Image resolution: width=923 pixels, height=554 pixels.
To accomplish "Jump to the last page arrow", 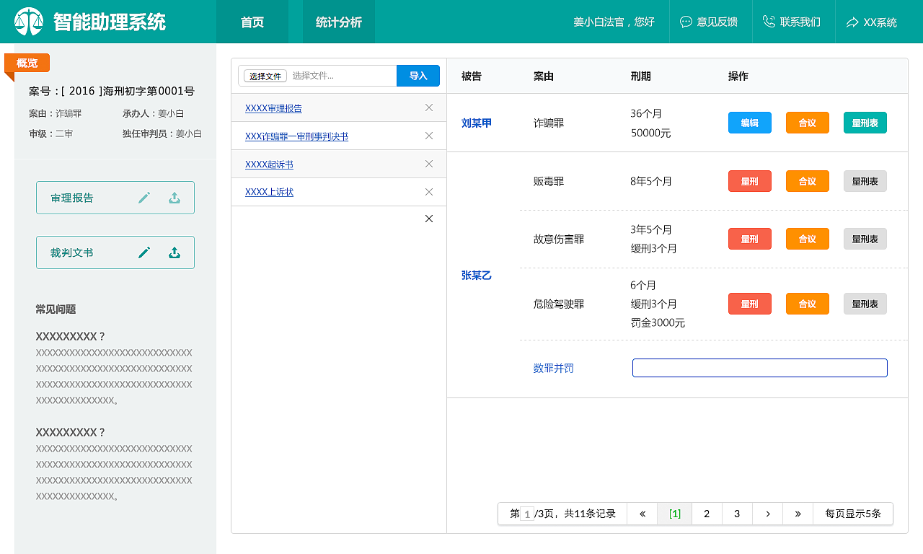I will point(798,514).
